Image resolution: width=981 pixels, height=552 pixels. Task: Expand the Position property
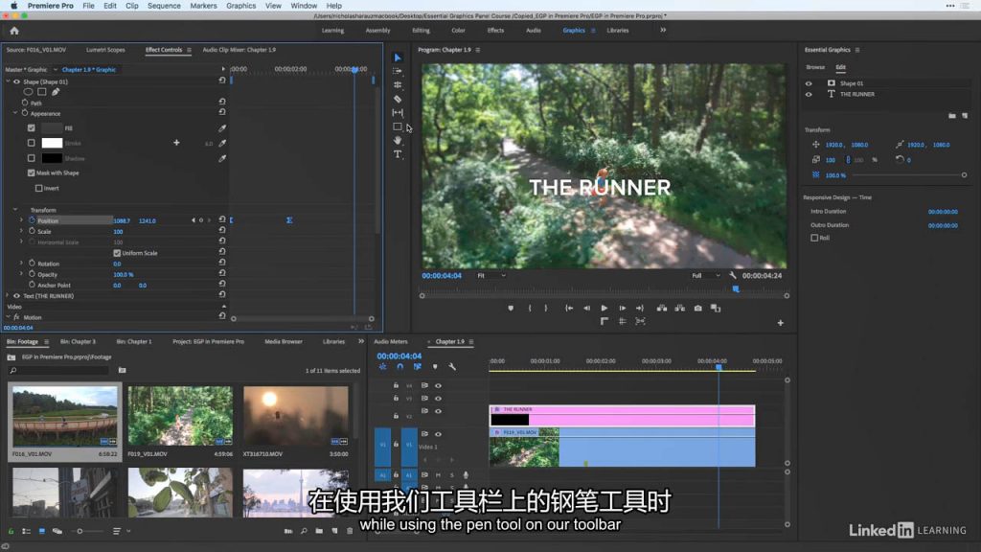click(22, 220)
